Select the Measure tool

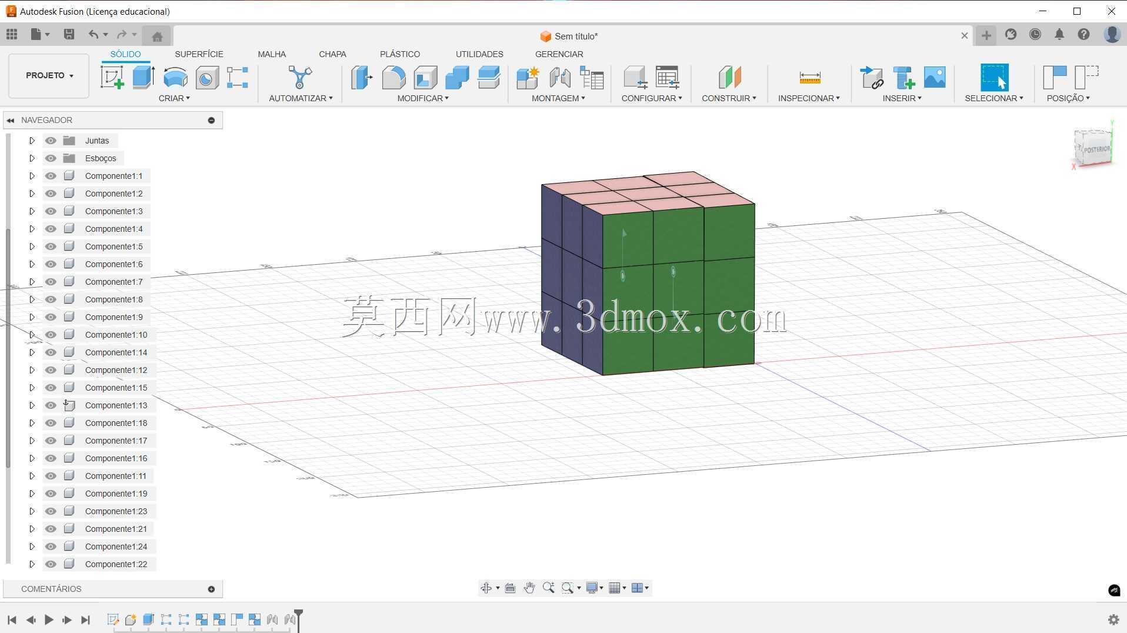pos(810,77)
